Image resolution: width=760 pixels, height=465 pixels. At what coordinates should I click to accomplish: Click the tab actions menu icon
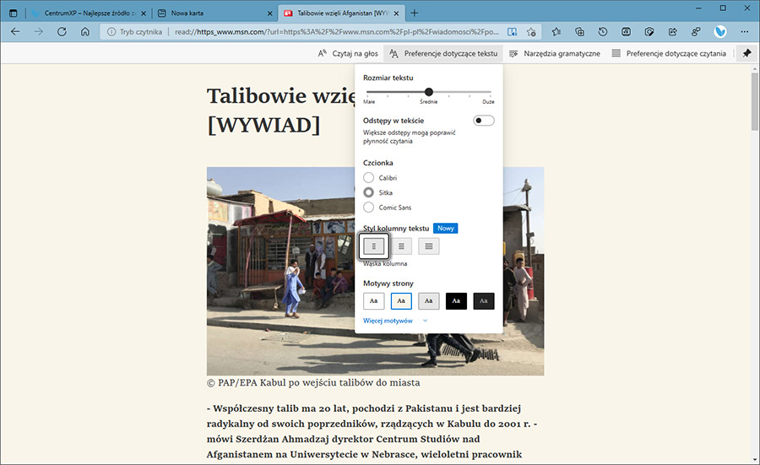[x=13, y=13]
